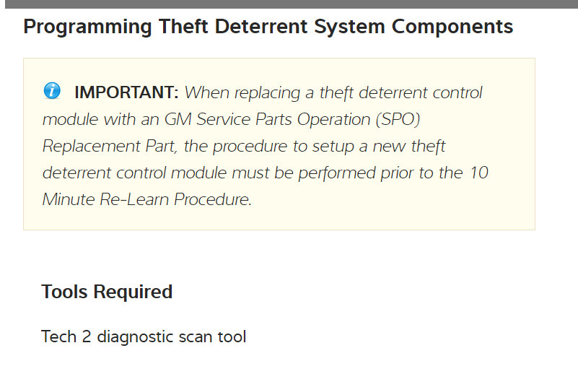Click the "Tech 2 diagnostic scan tool" text
Screen dimensions: 578x374
tap(144, 336)
